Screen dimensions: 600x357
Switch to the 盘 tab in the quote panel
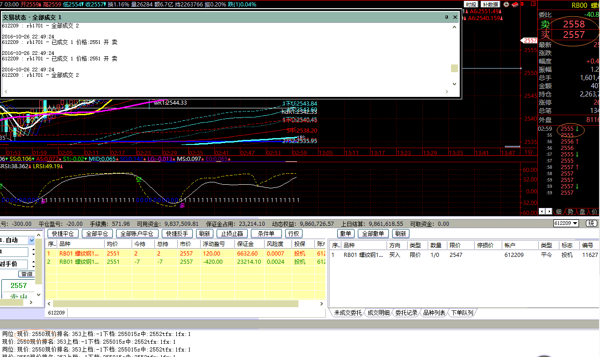(x=582, y=212)
